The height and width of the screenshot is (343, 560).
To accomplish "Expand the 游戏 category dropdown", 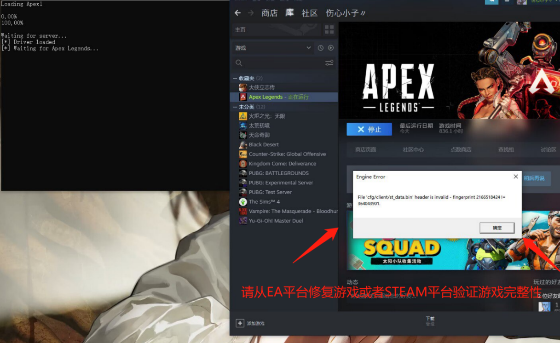I will (308, 48).
